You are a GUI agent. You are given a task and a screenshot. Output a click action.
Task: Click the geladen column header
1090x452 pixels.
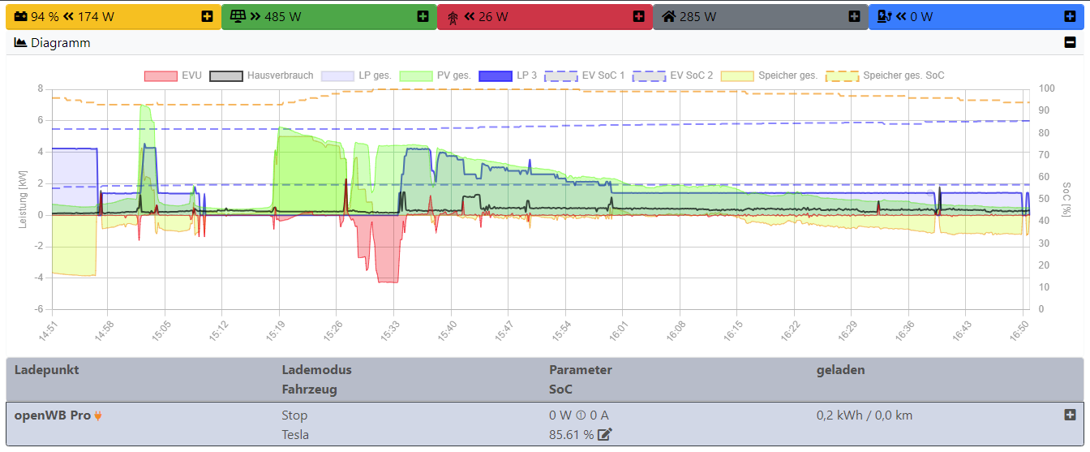click(x=840, y=370)
